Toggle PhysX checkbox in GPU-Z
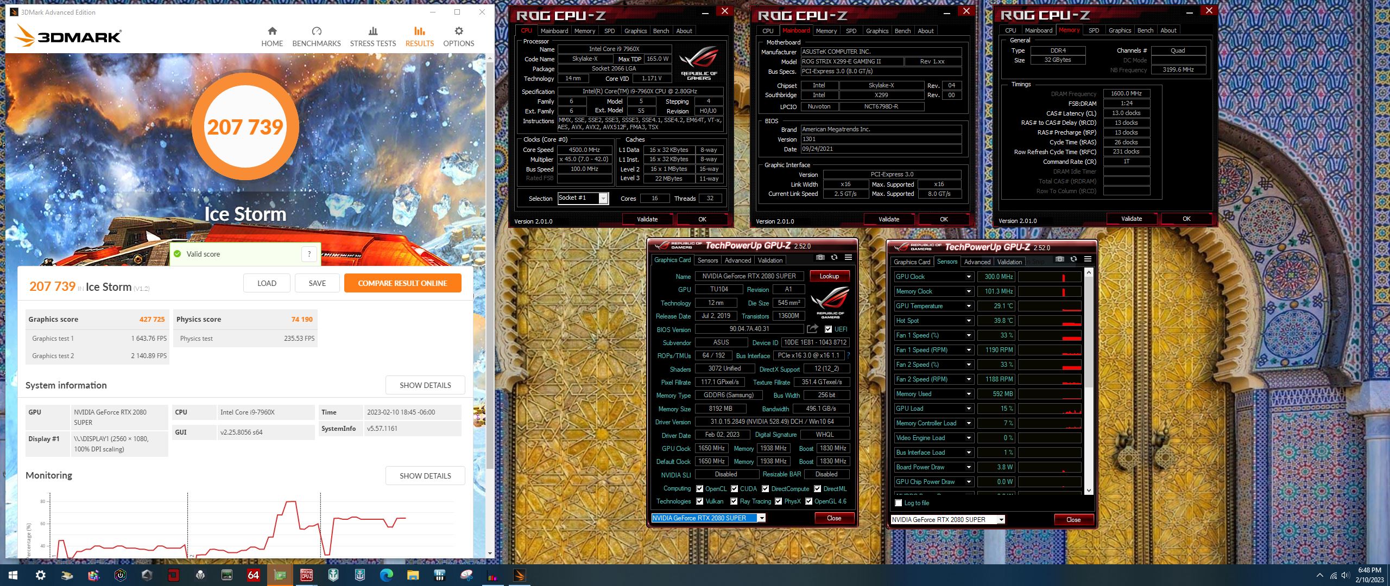 point(779,501)
